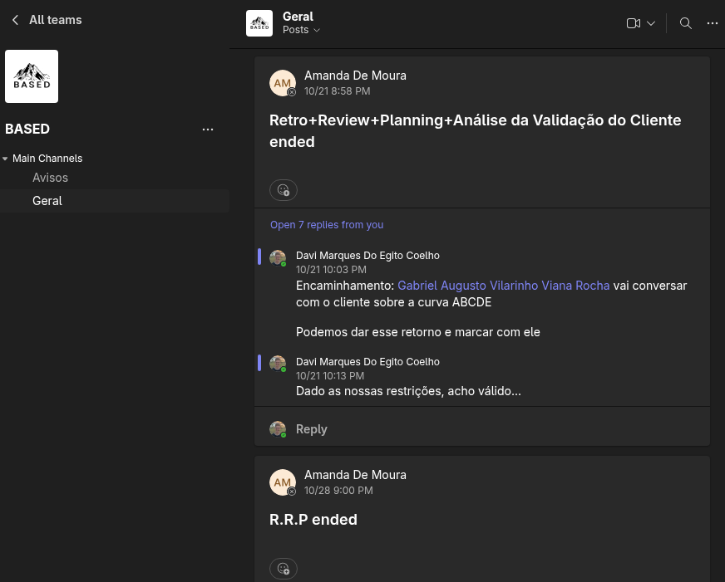Open Davi Marques' 10/22 10:13 PM reply
This screenshot has width=725, height=582.
pos(407,391)
